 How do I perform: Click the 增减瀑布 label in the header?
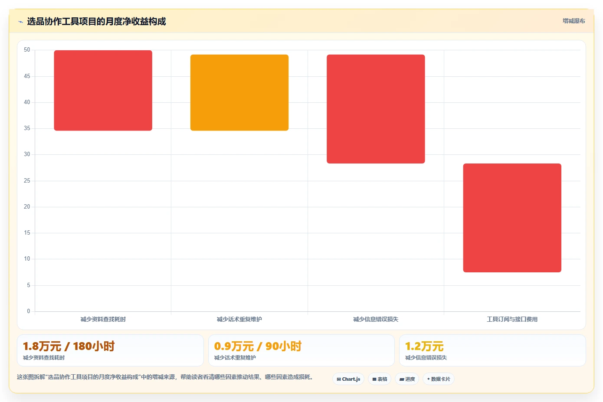point(574,21)
